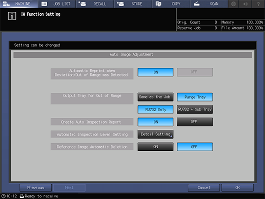Open the RECALL tab
This screenshot has width=265, height=199.
tap(95, 4)
